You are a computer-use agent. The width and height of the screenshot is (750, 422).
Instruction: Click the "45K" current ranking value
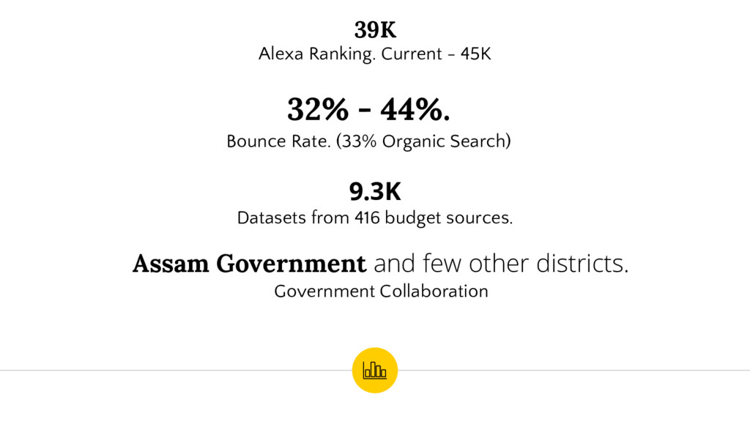(475, 53)
